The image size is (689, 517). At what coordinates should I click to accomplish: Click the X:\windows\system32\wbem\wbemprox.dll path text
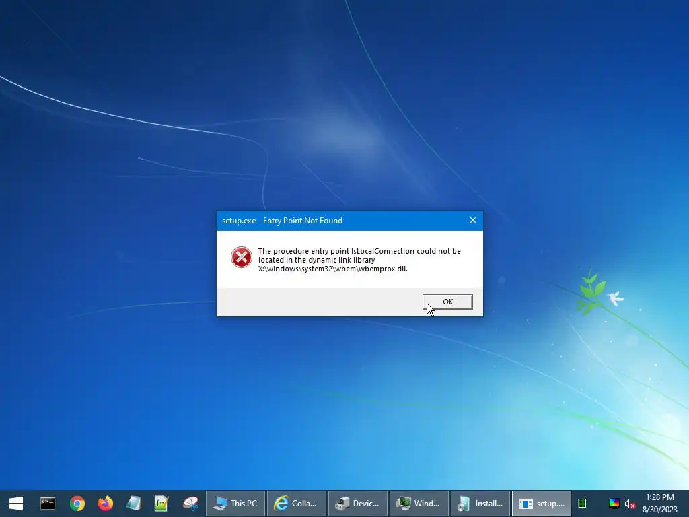point(332,269)
